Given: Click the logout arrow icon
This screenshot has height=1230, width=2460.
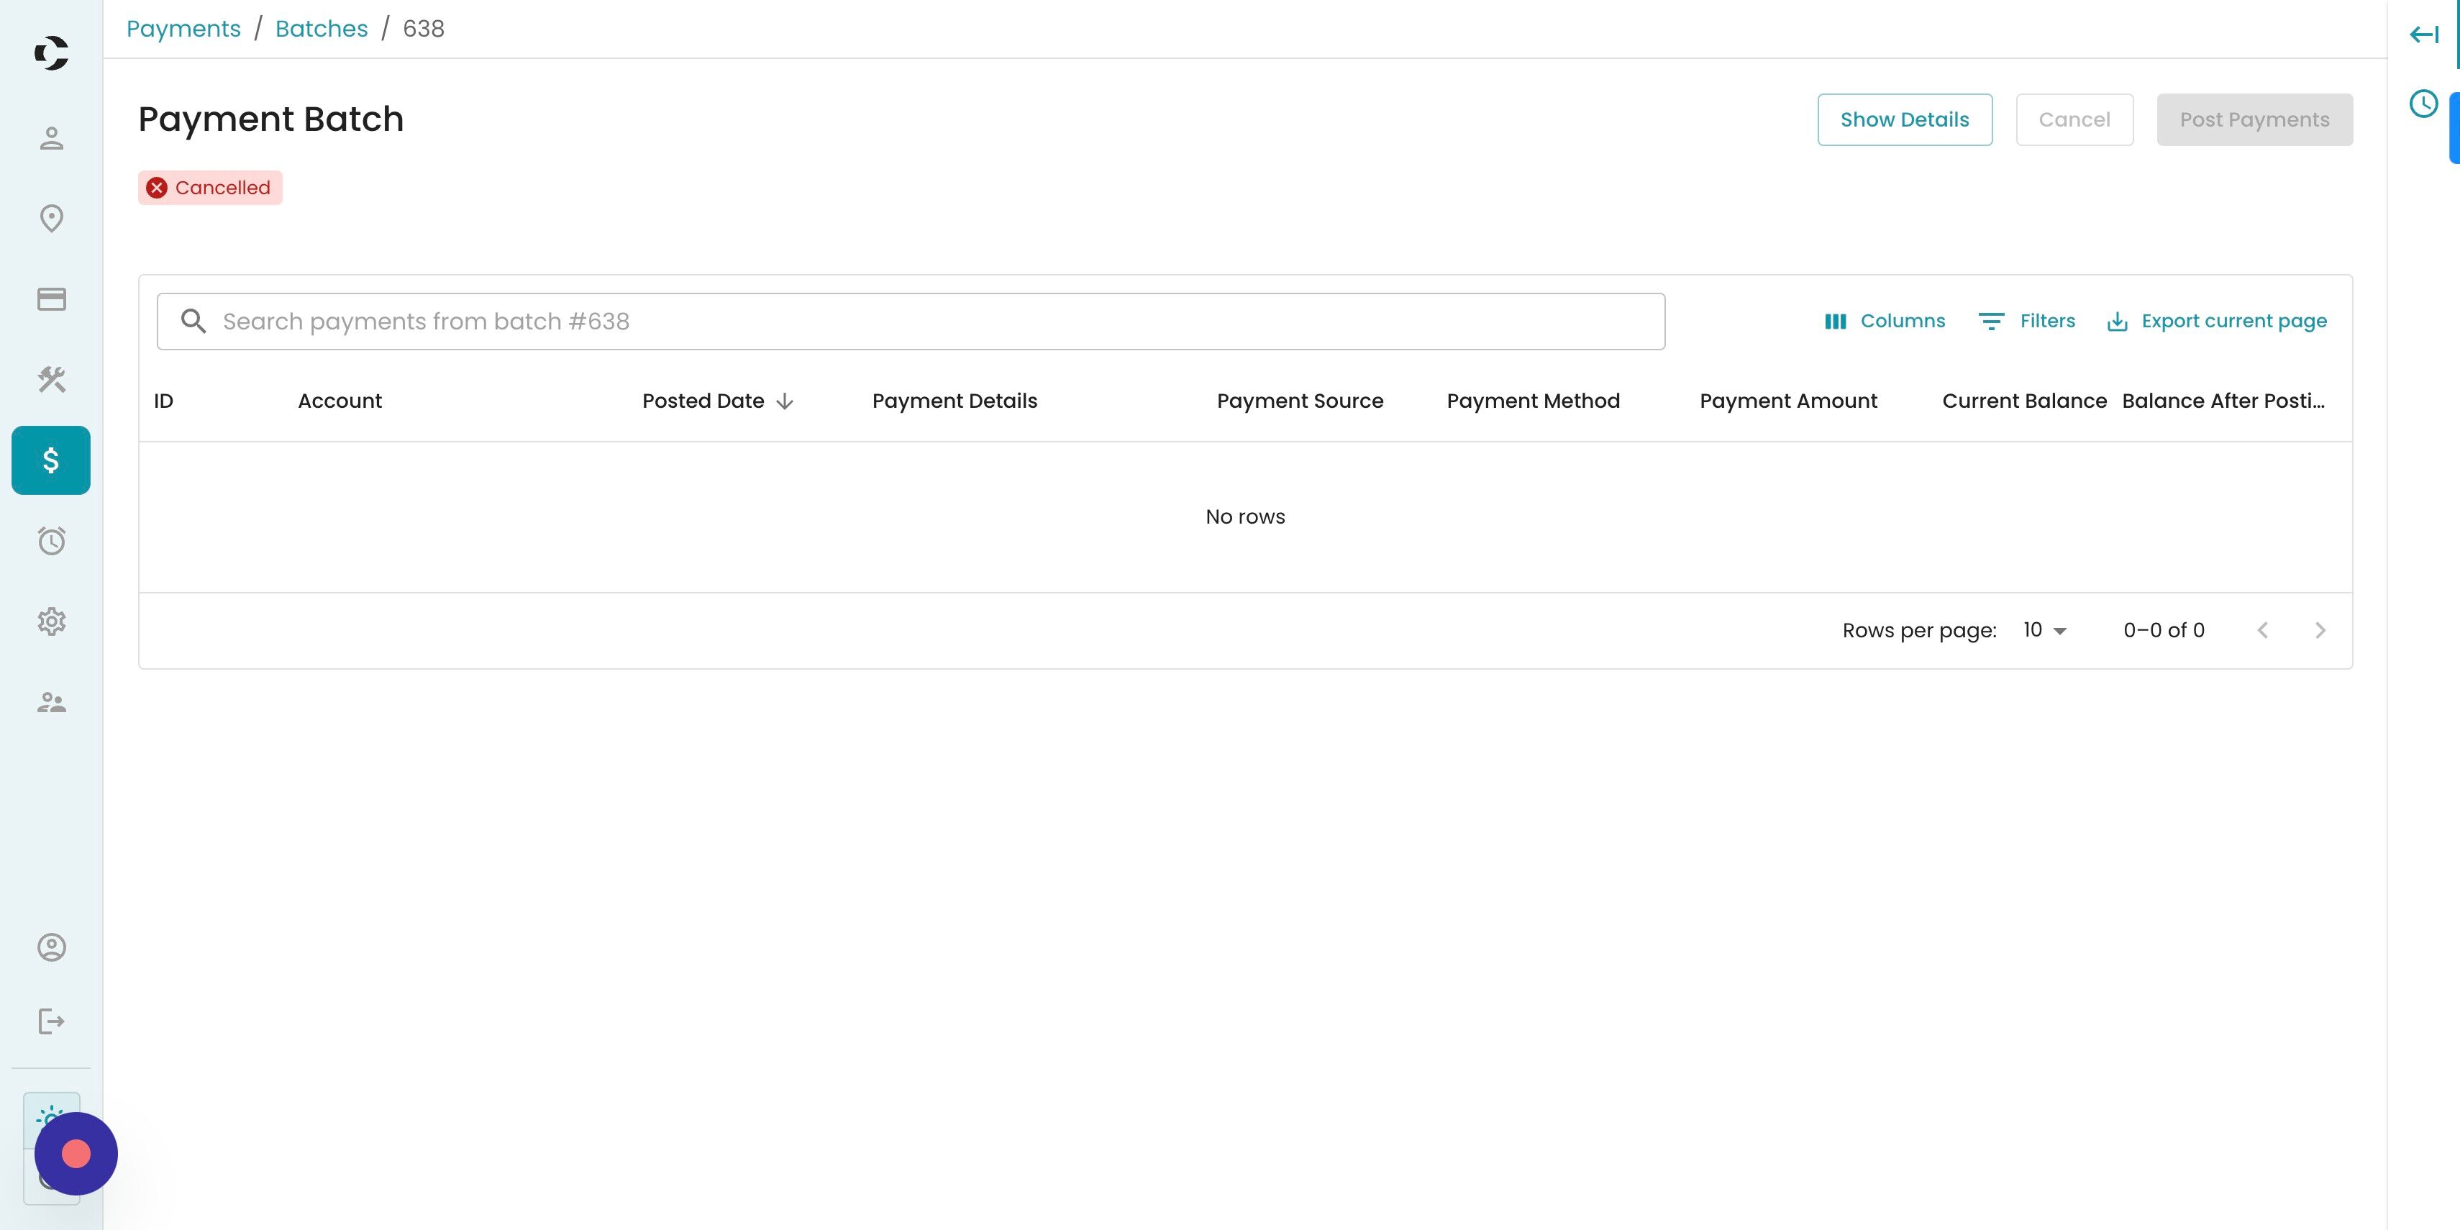Looking at the screenshot, I should pos(52,1022).
